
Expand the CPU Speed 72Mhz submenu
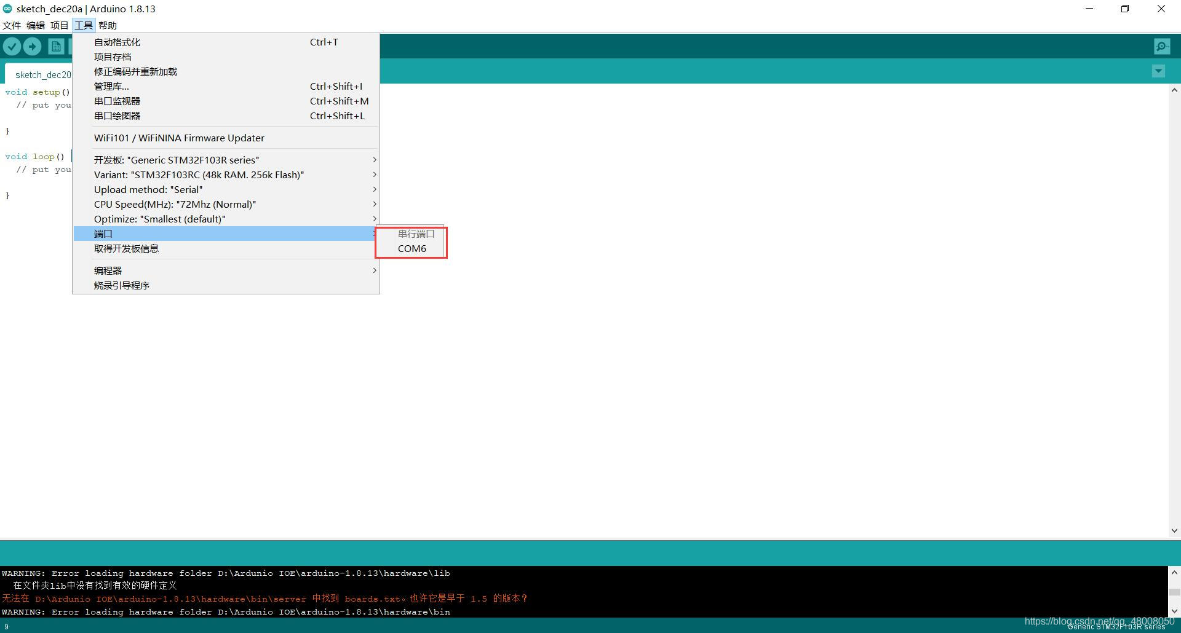[x=226, y=204]
